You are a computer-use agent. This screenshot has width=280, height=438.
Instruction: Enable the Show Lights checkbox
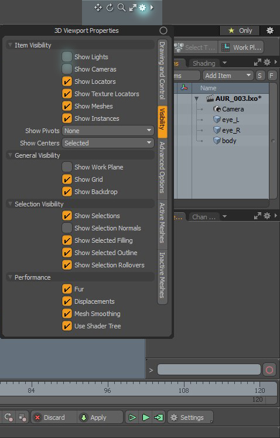pyautogui.click(x=67, y=57)
